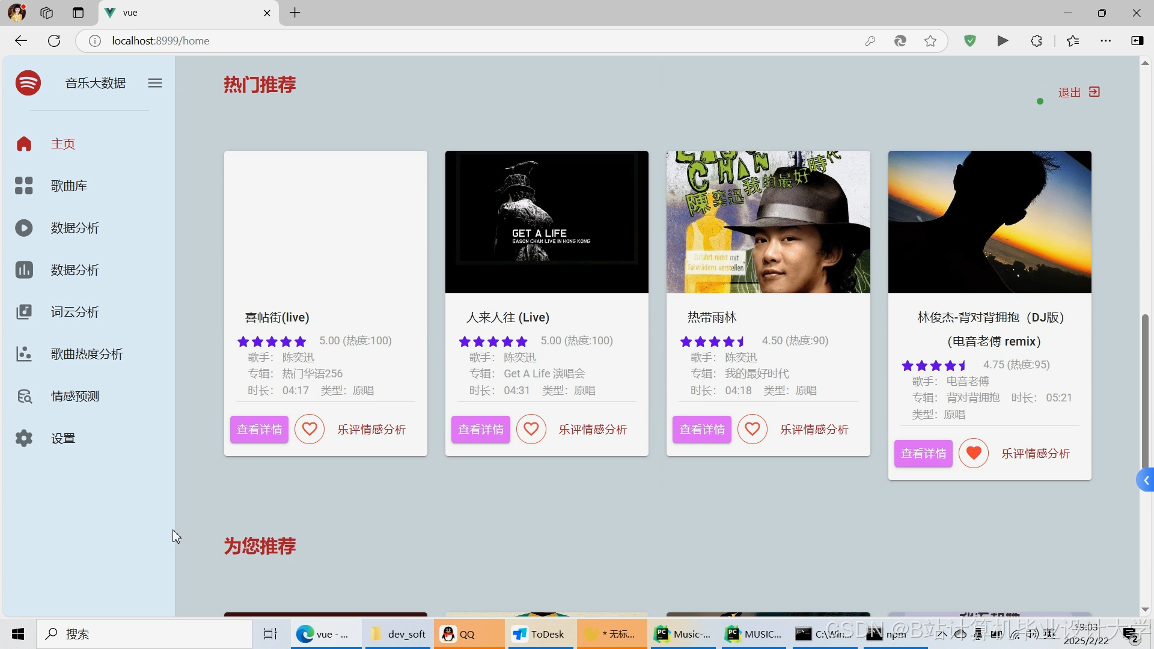Click the five-star rating on 喜帖街(live)

tap(272, 341)
